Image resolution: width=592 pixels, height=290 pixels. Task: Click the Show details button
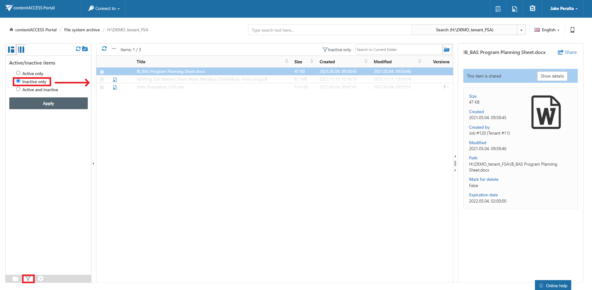(x=552, y=76)
